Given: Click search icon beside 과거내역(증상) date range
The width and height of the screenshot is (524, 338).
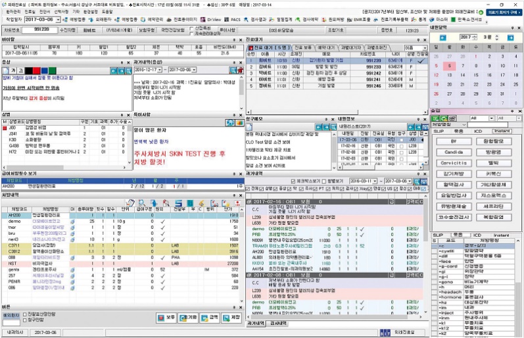Looking at the screenshot, I should 233,70.
